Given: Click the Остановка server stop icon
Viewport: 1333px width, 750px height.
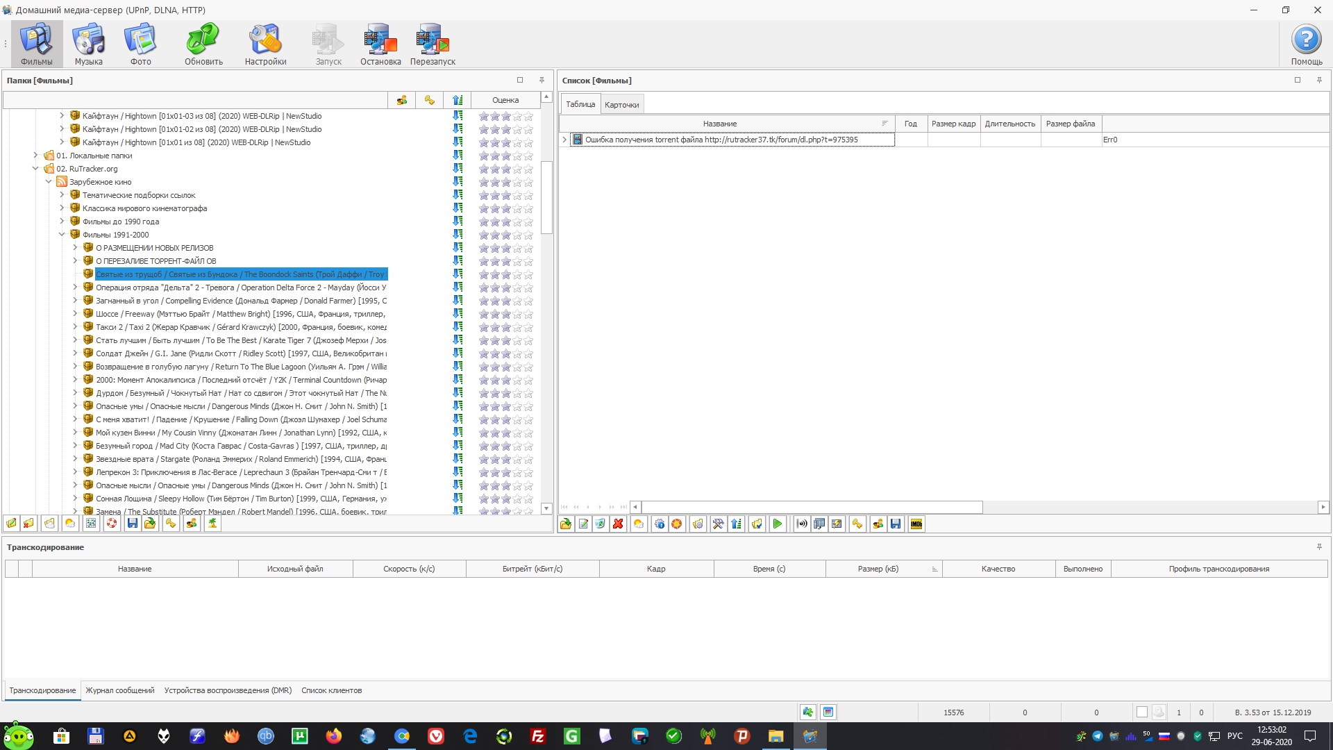Looking at the screenshot, I should tap(380, 40).
